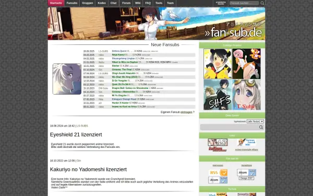Open the Atom valid badge under Verwaltung
The height and width of the screenshot is (196, 313).
pos(247,172)
